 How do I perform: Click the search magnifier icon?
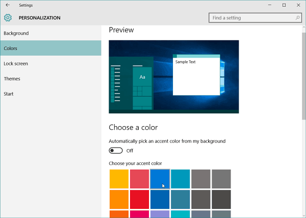[x=297, y=18]
